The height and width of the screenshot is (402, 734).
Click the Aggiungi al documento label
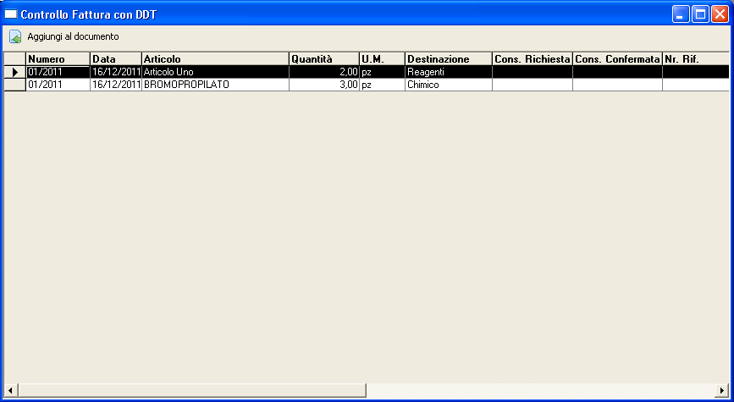coord(73,37)
